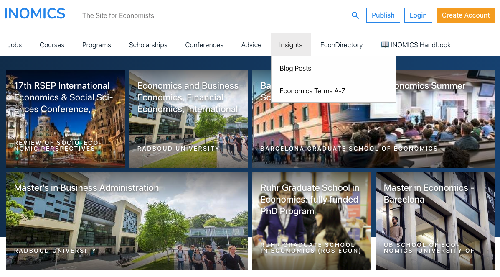Image resolution: width=500 pixels, height=277 pixels.
Task: Open the Jobs menu item
Action: [x=15, y=45]
